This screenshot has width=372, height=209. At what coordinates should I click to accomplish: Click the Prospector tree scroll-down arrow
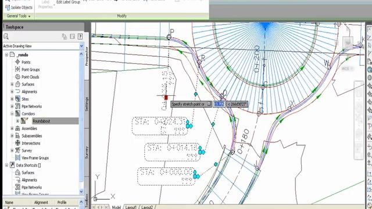point(81,191)
